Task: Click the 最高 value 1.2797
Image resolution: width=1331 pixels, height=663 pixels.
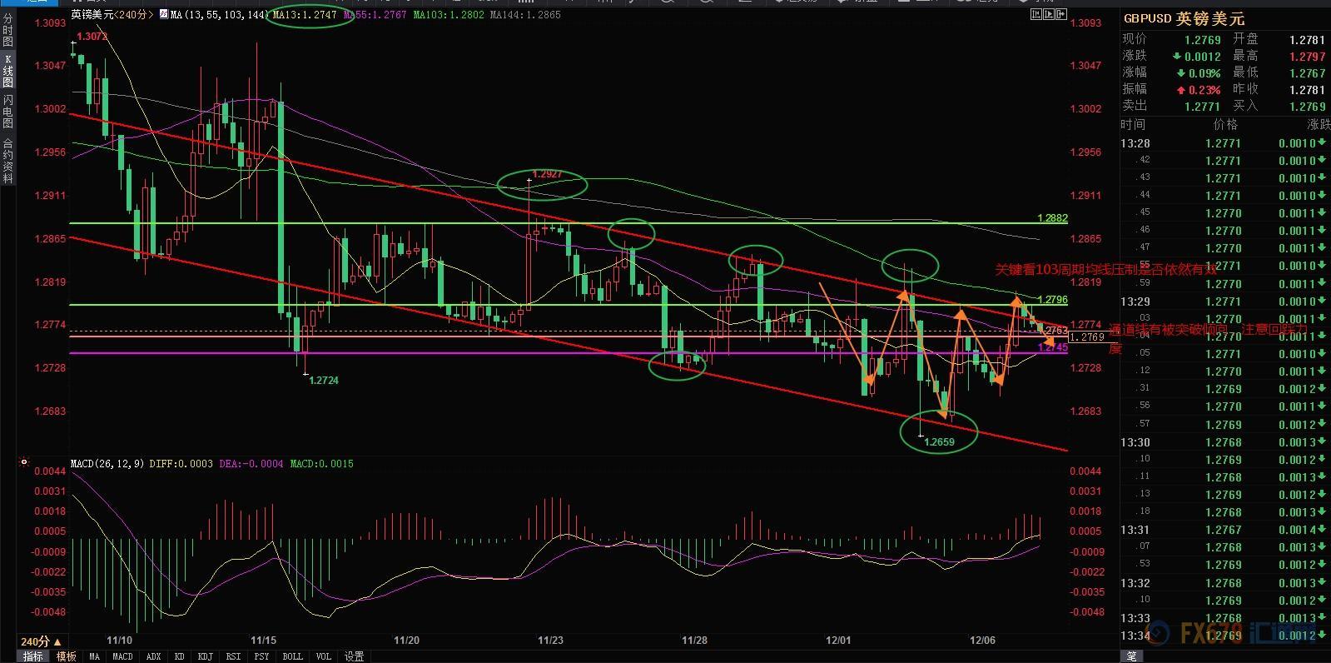Action: pyautogui.click(x=1307, y=57)
